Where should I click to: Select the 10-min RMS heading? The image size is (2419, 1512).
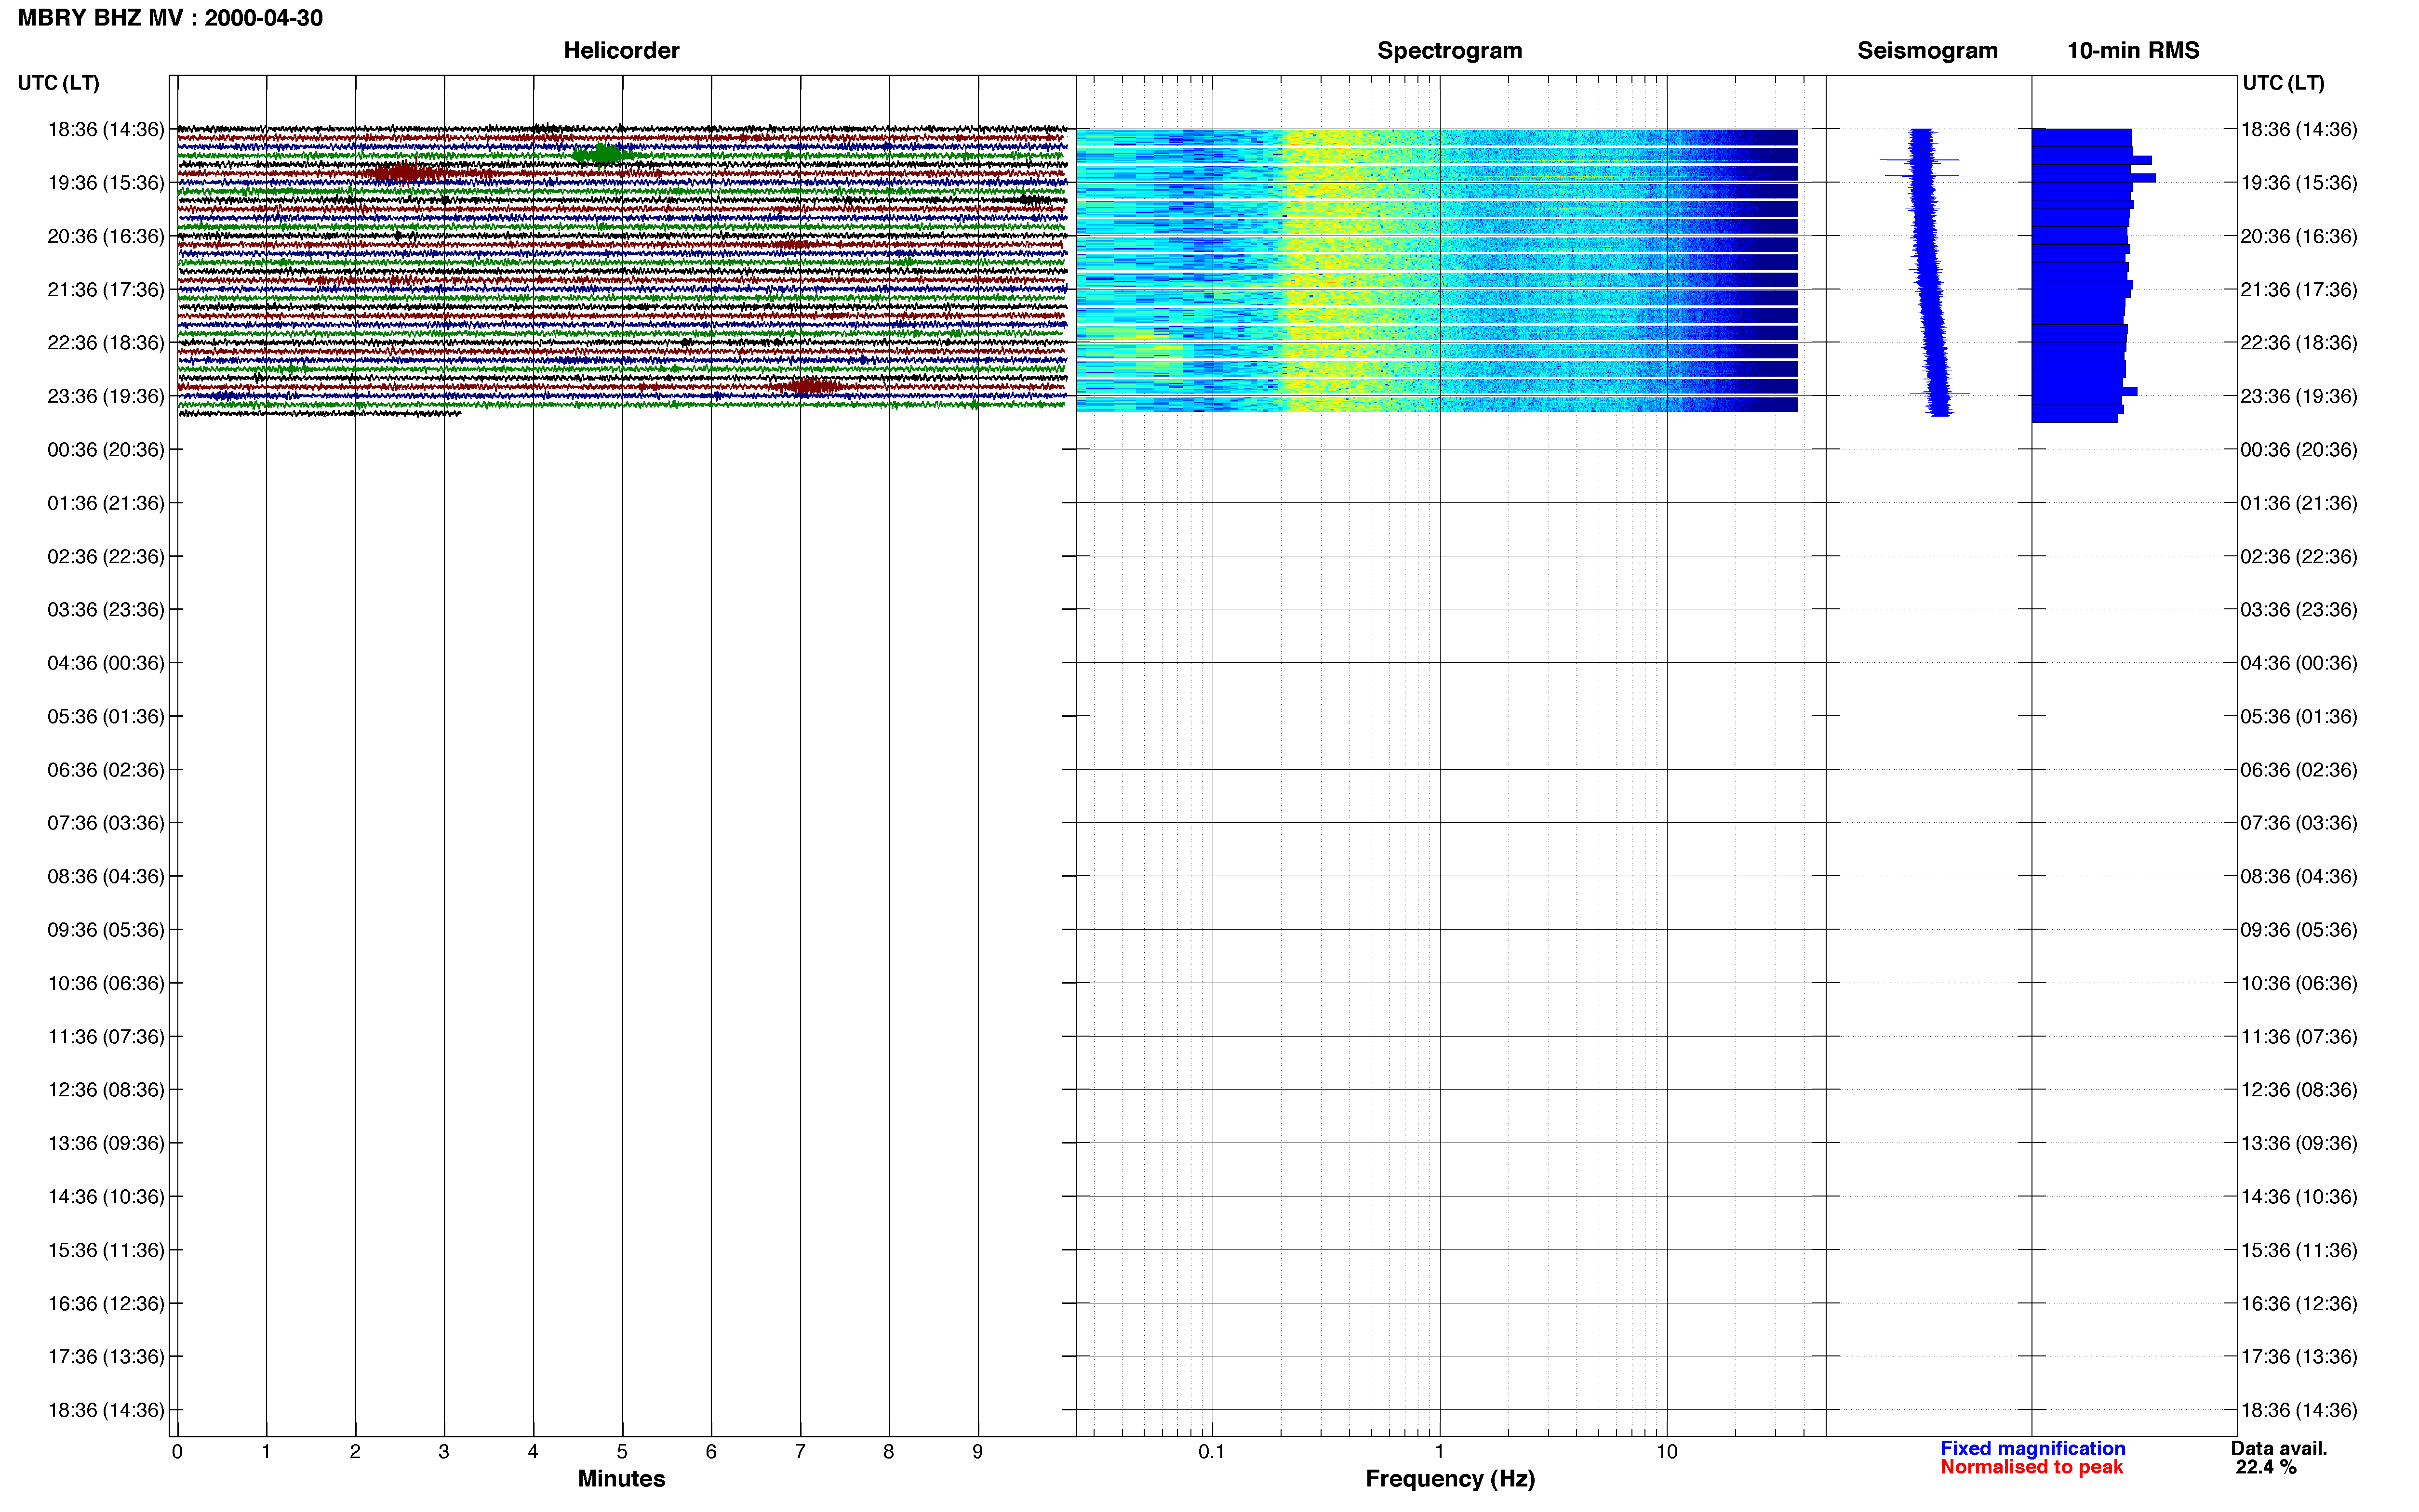pyautogui.click(x=2133, y=50)
